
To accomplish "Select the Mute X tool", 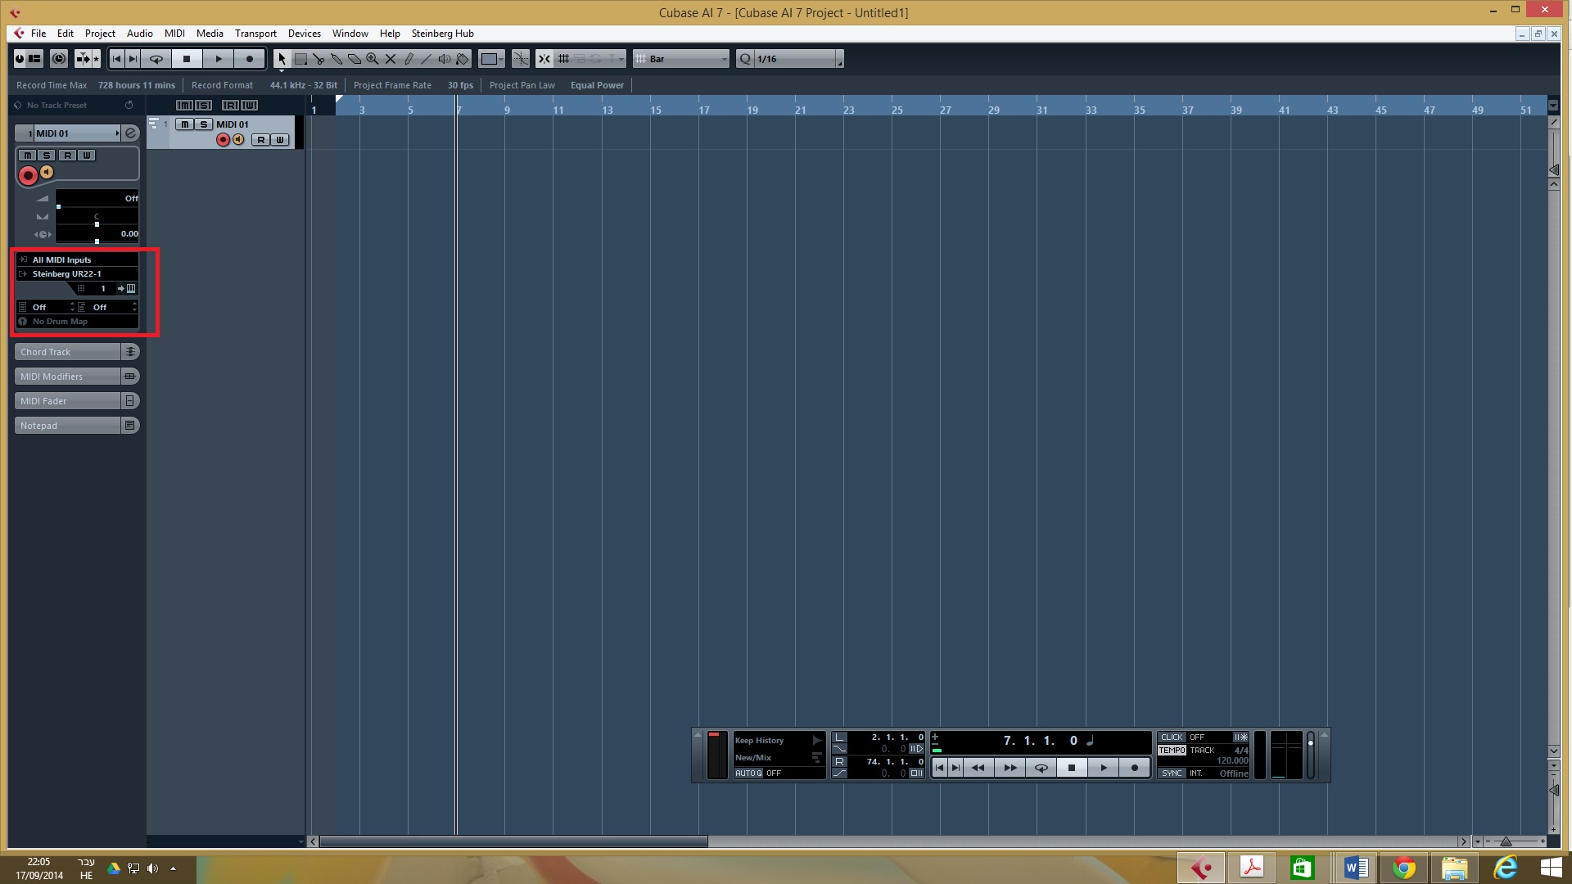I will pyautogui.click(x=391, y=59).
